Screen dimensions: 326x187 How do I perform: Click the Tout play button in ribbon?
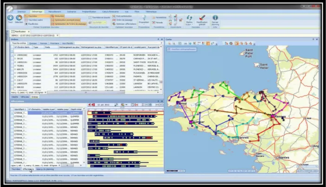click(10, 18)
